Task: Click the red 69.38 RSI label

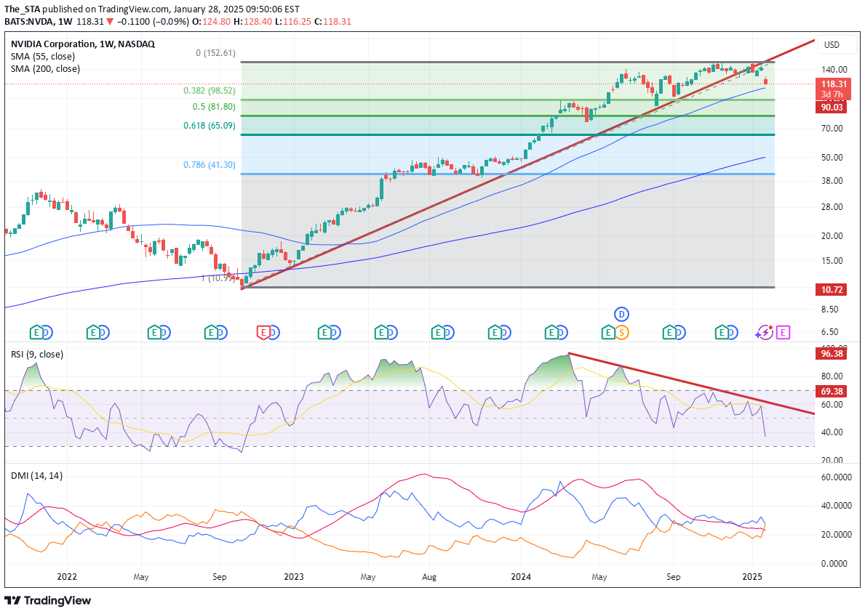Action: click(x=832, y=392)
